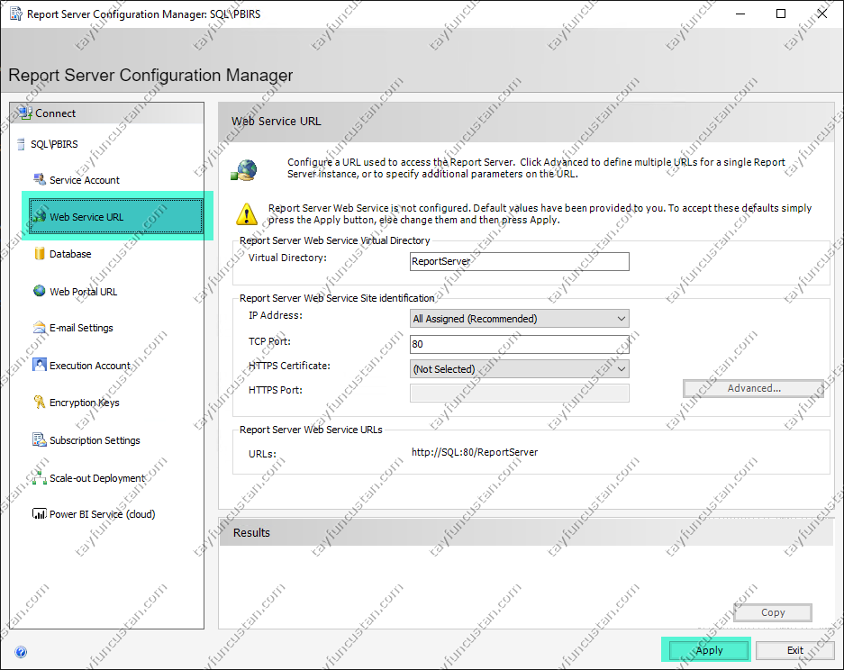Image resolution: width=844 pixels, height=670 pixels.
Task: Go to the Database settings page
Action: [70, 254]
